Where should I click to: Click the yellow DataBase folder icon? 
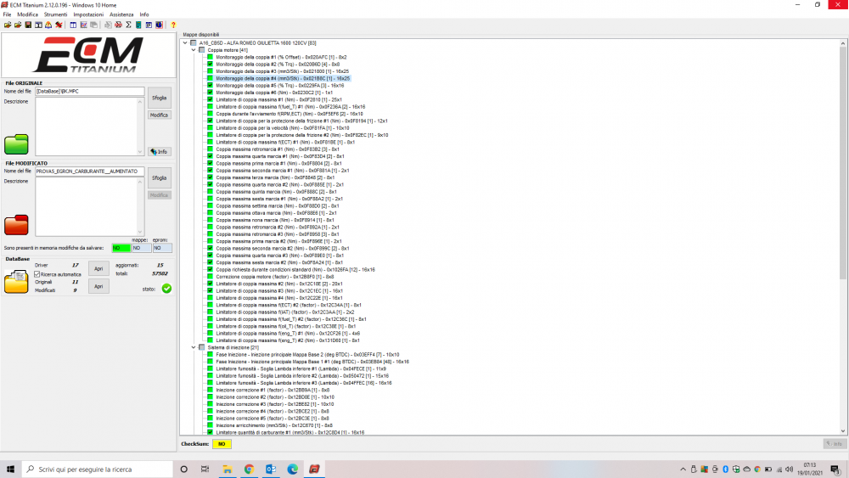(x=16, y=282)
